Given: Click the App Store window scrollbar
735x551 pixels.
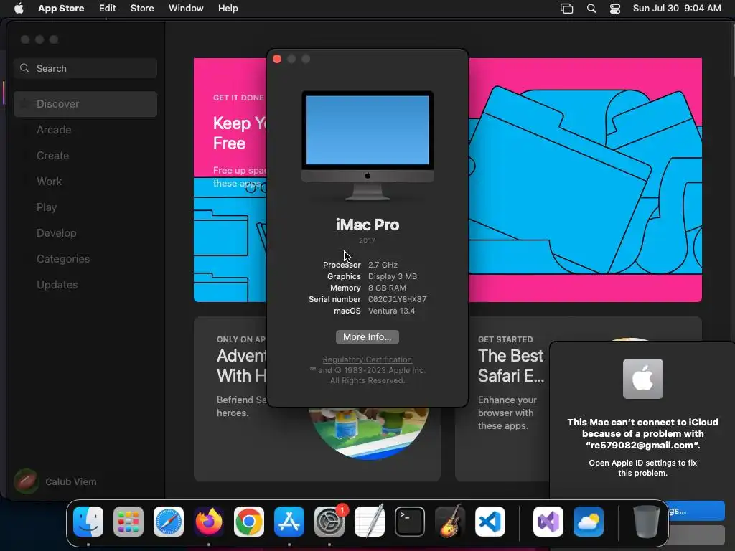Looking at the screenshot, I should click(732, 50).
